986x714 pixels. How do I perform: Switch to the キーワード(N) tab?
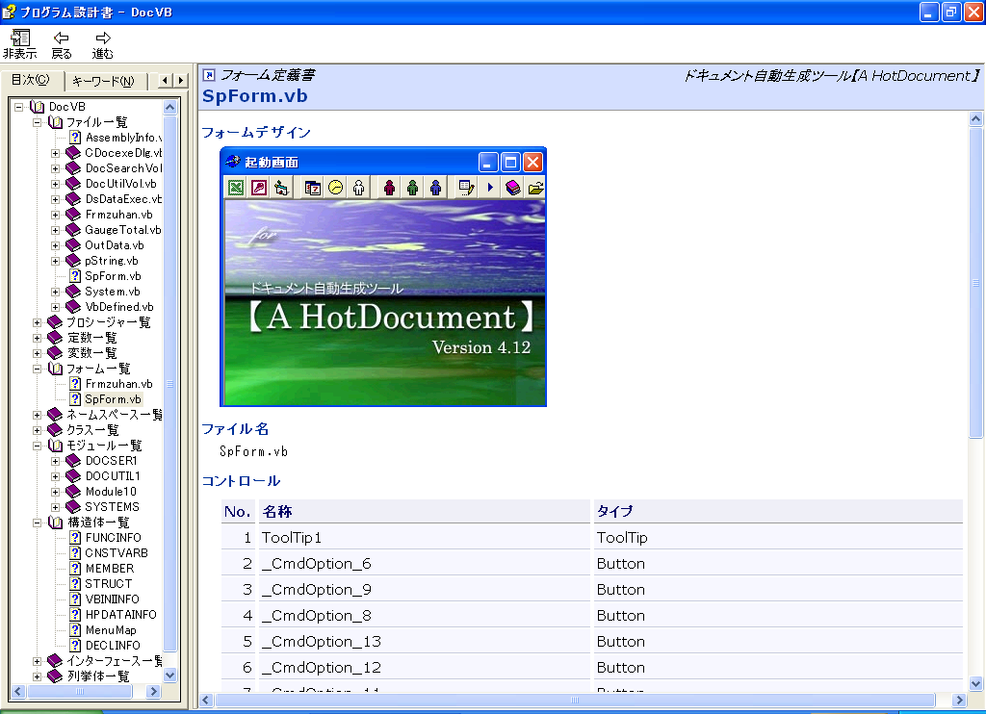(104, 81)
